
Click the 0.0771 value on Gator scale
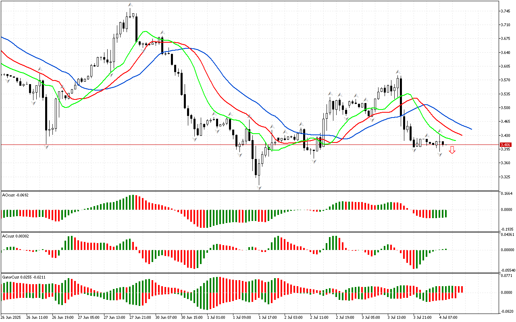pos(506,276)
